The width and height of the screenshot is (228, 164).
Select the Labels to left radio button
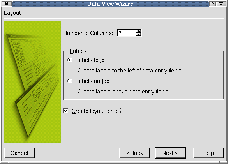[70, 60]
